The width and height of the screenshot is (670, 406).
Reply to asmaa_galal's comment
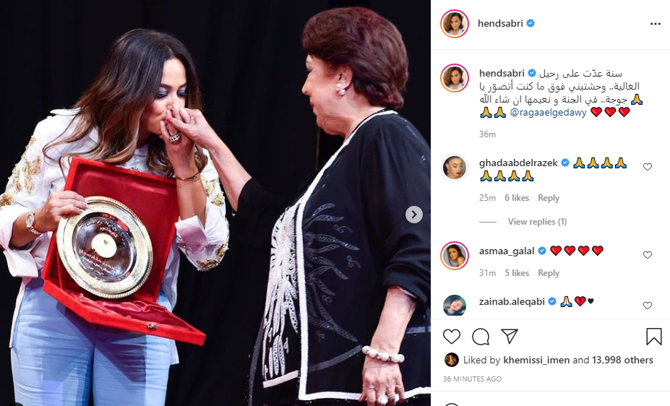[549, 273]
